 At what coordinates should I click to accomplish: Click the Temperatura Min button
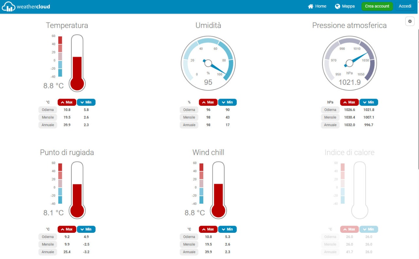[86, 102]
